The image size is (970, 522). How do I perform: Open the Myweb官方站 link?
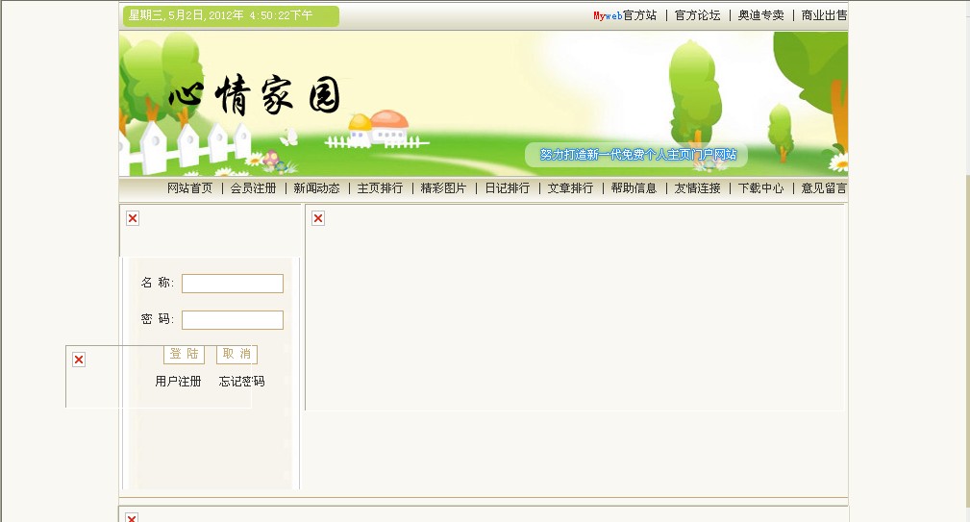[x=625, y=15]
